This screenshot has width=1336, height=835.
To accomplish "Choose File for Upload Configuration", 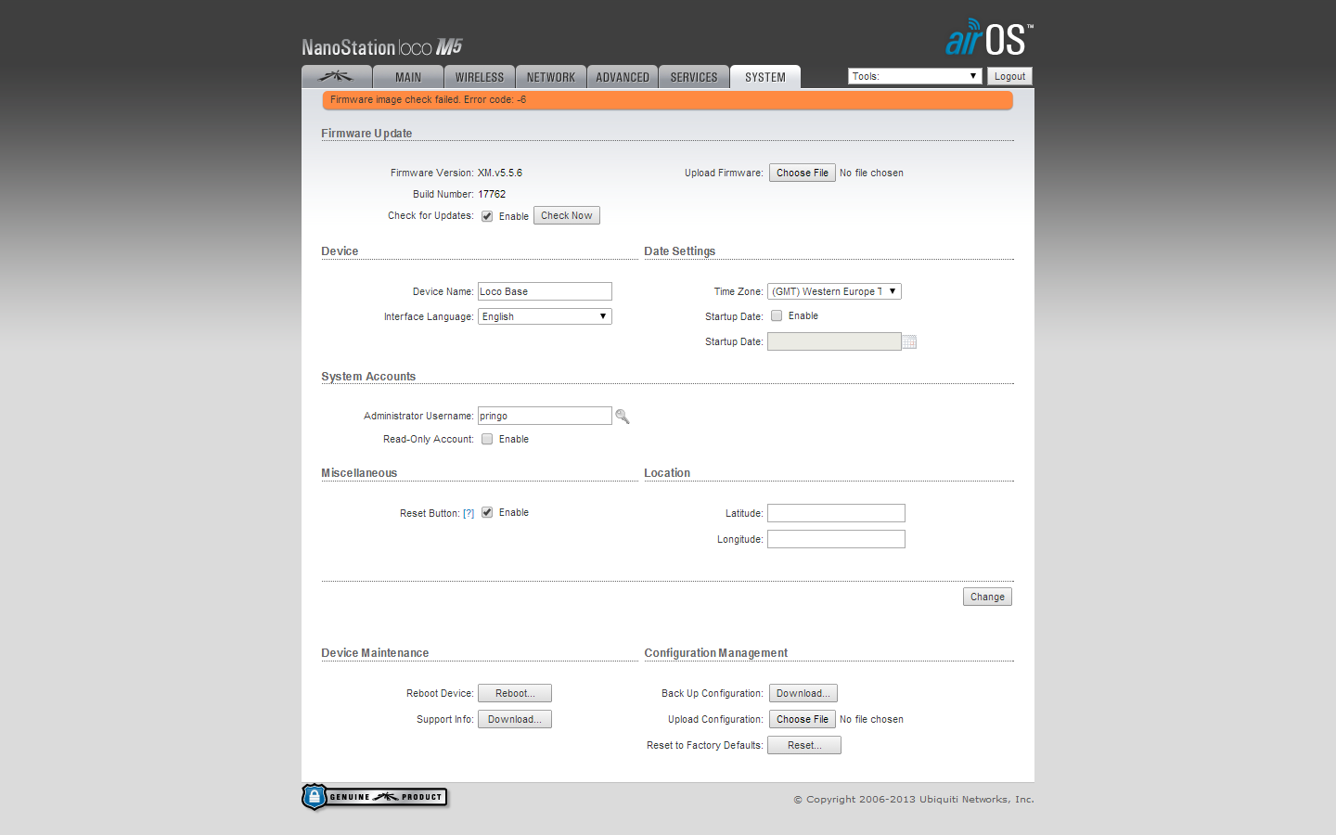I will coord(803,719).
